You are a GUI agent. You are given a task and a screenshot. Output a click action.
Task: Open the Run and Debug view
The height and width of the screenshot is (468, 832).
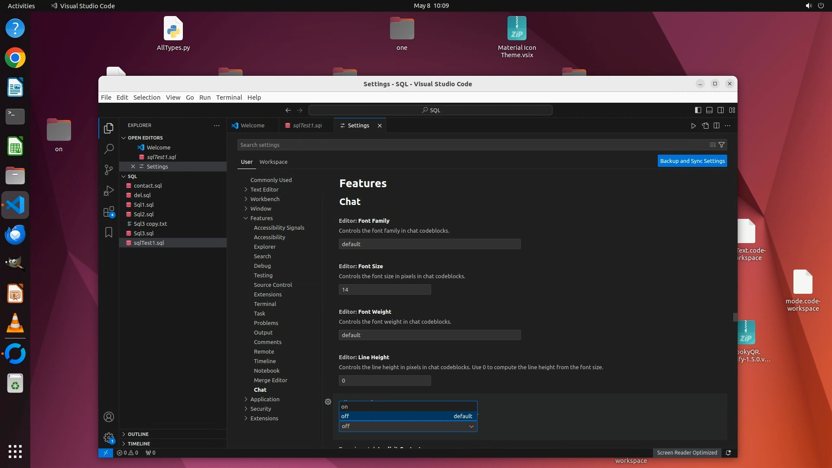tap(109, 191)
